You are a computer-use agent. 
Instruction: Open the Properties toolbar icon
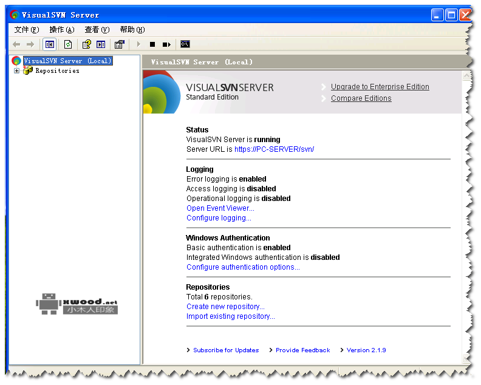click(120, 44)
